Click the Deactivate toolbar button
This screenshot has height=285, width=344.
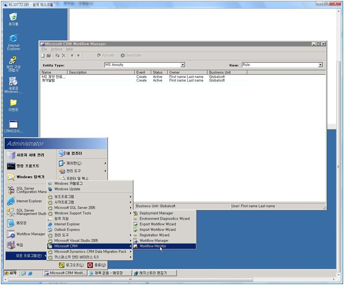tap(131, 55)
